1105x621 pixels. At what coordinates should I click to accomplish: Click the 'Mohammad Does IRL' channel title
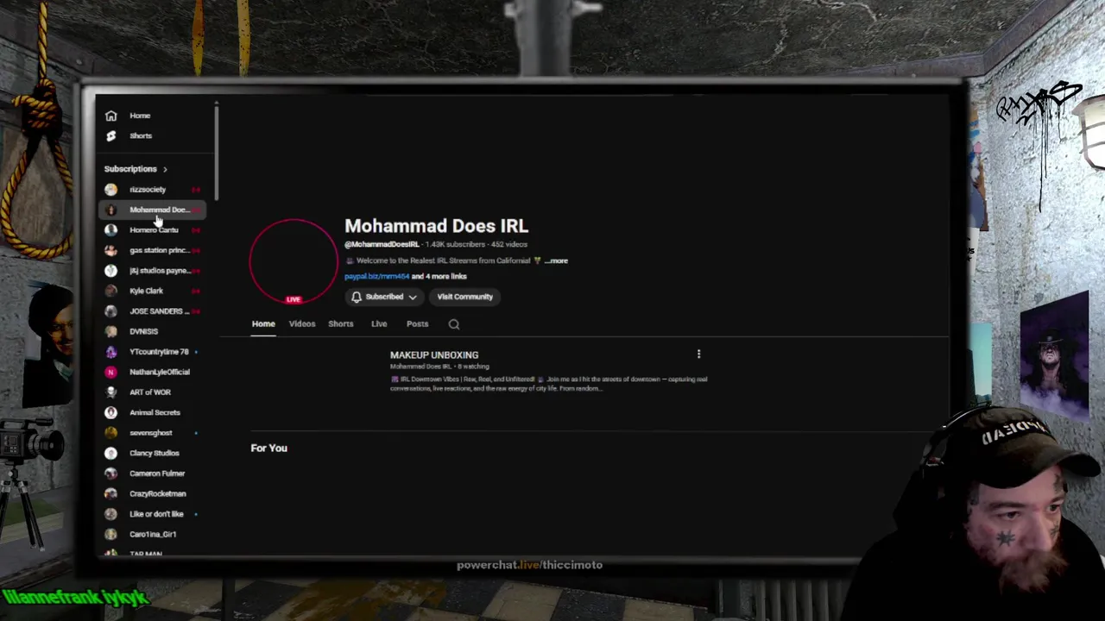[436, 226]
